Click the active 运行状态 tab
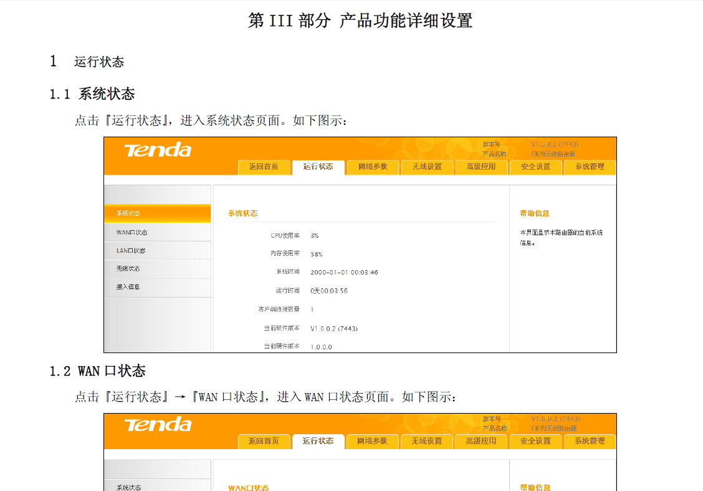This screenshot has width=703, height=491. pyautogui.click(x=318, y=167)
